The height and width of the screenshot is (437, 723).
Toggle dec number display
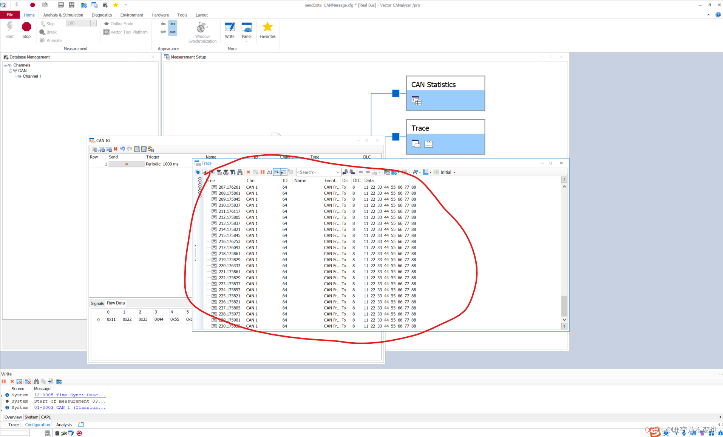coord(163,24)
